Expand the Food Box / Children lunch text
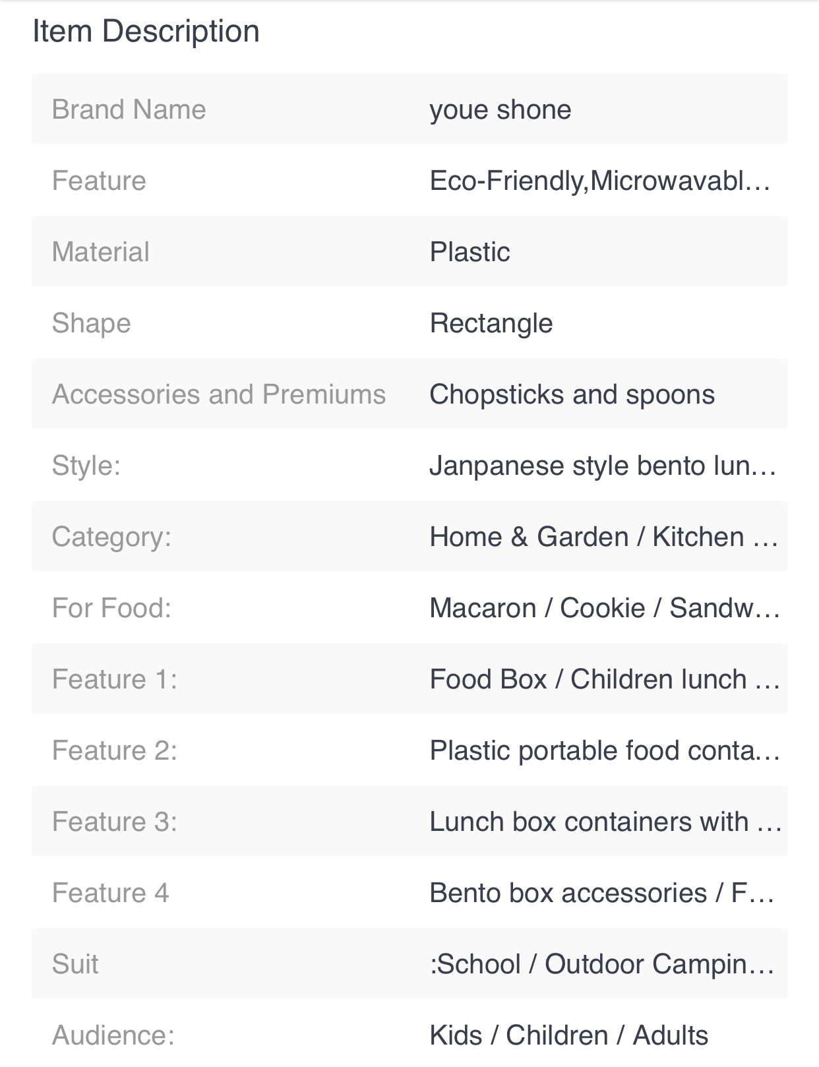This screenshot has height=1067, width=819. [605, 679]
